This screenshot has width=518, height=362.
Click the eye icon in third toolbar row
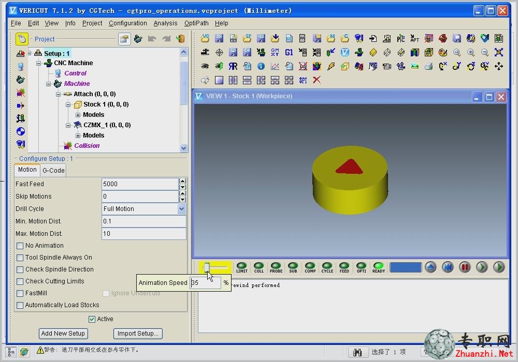[x=205, y=66]
